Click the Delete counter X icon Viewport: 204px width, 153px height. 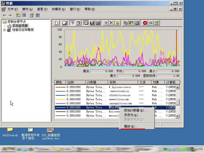coord(112,23)
